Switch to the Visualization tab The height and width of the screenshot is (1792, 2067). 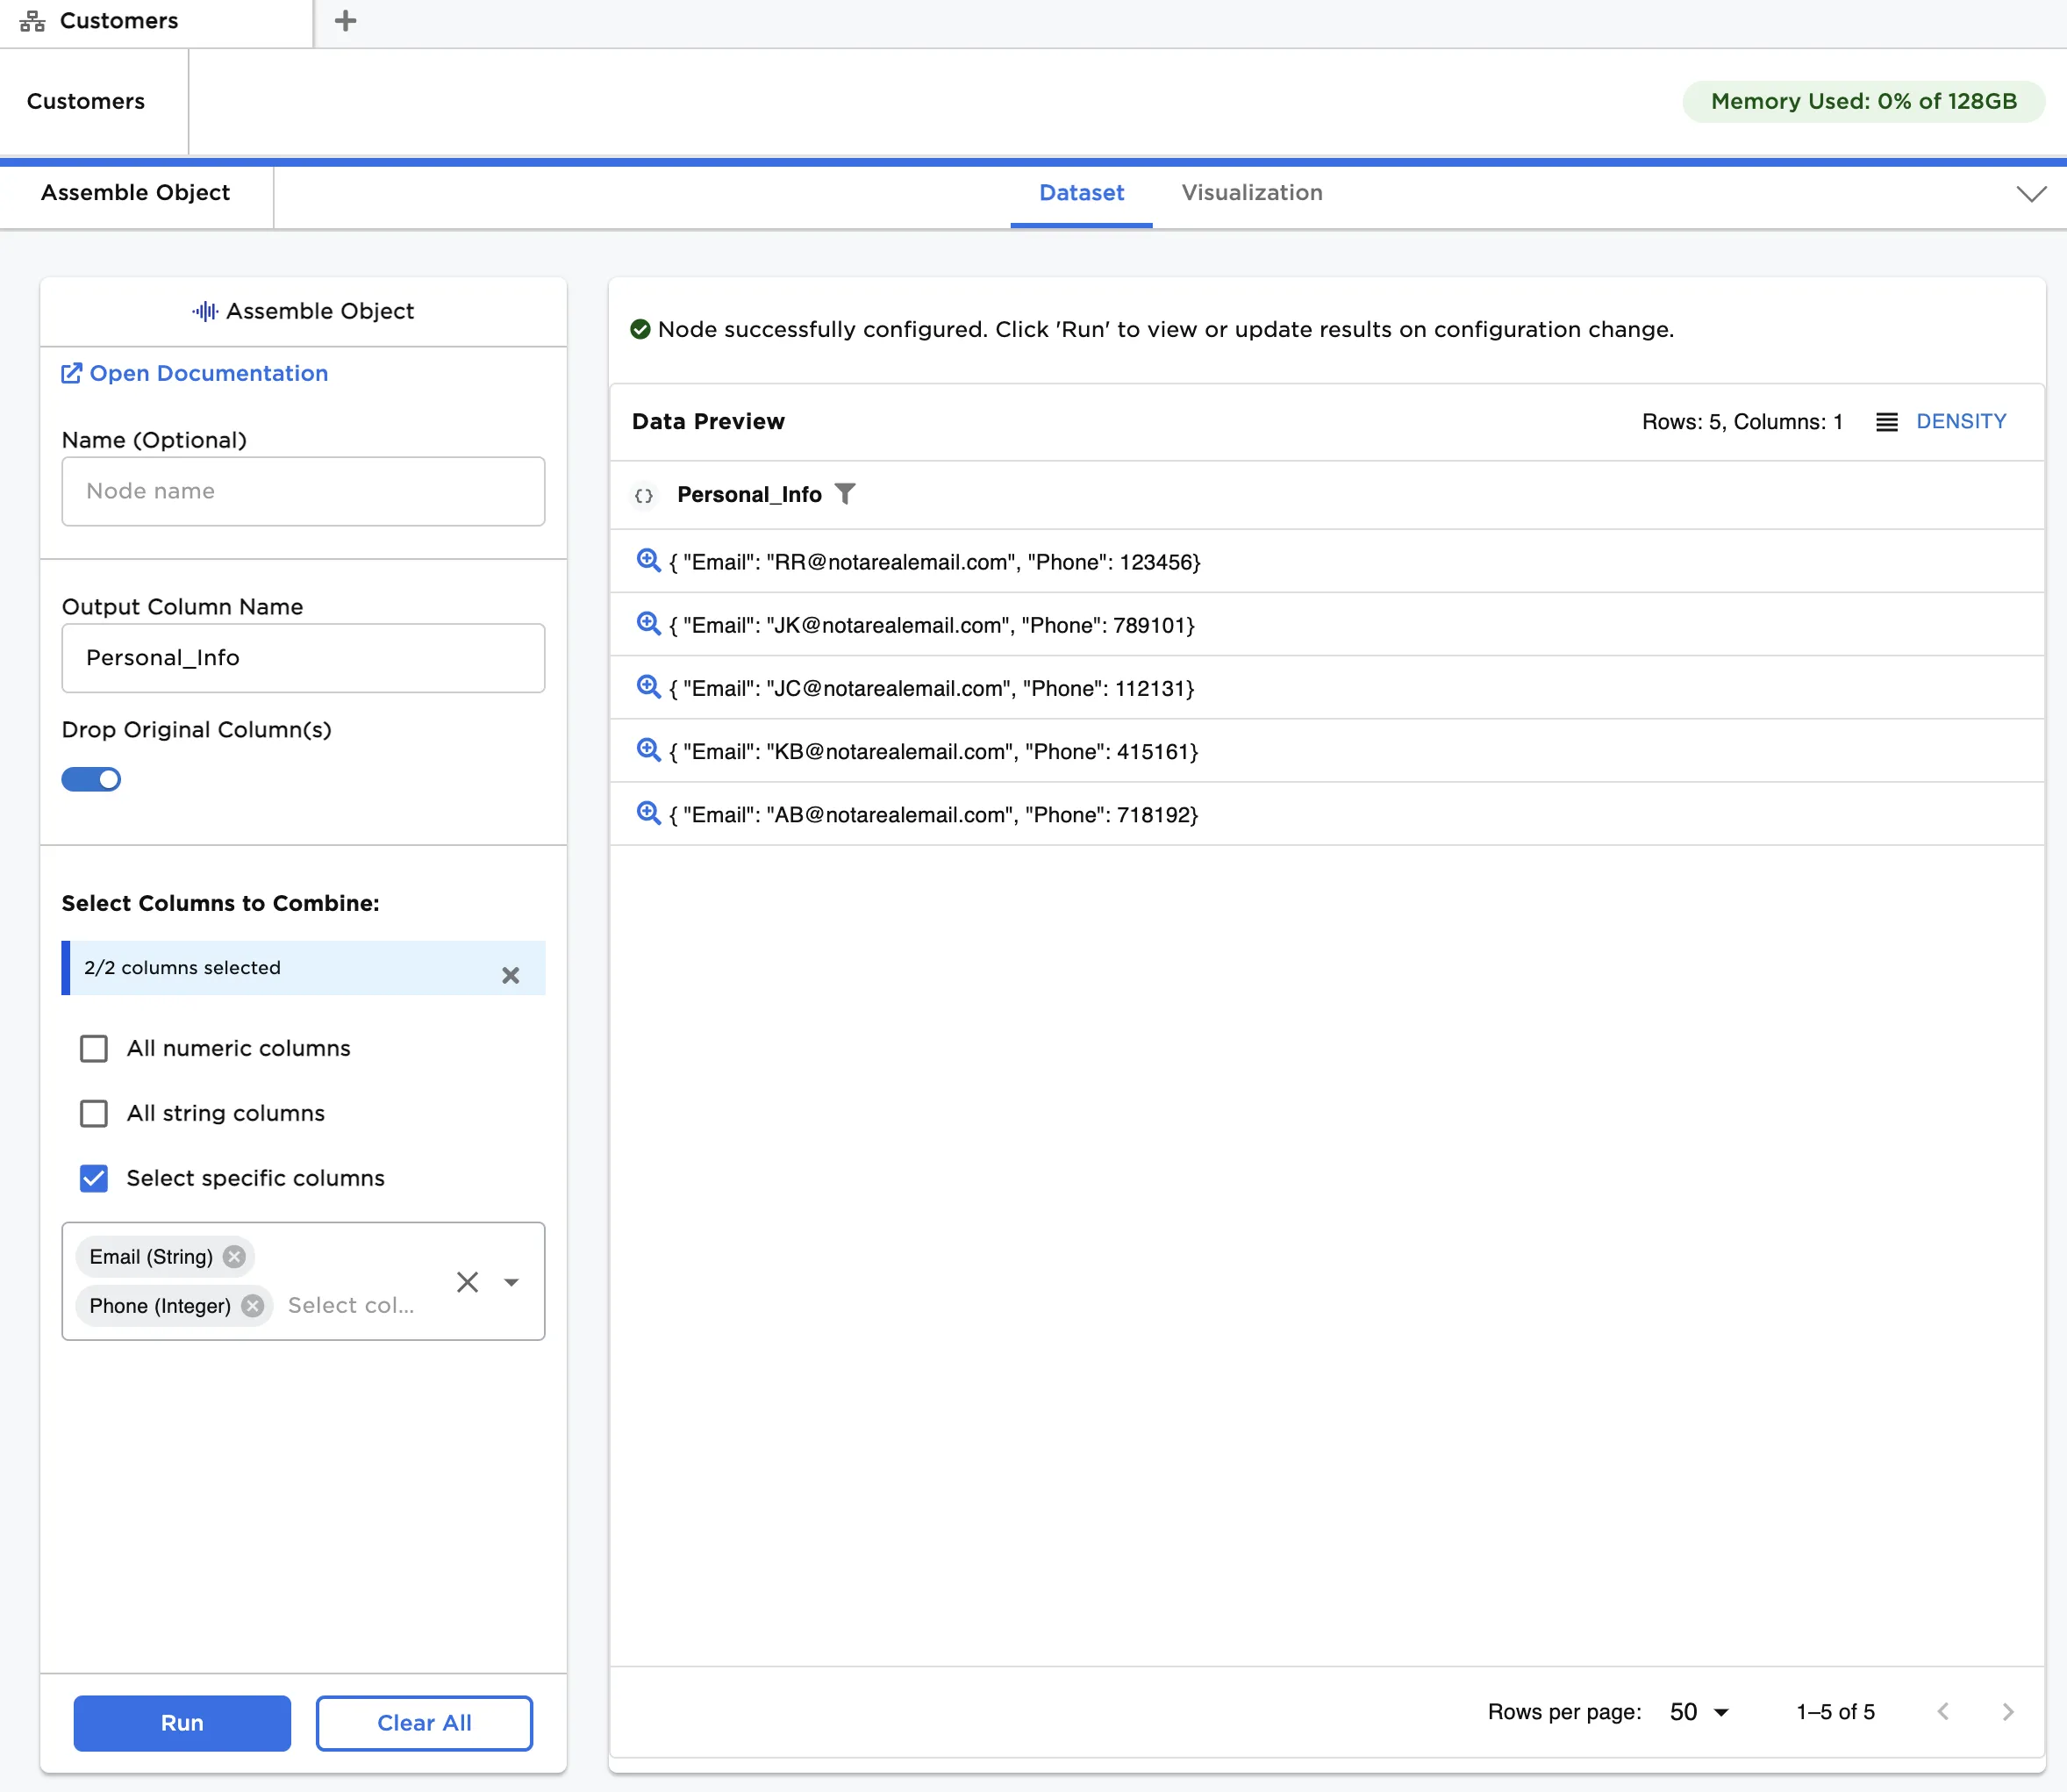point(1251,193)
